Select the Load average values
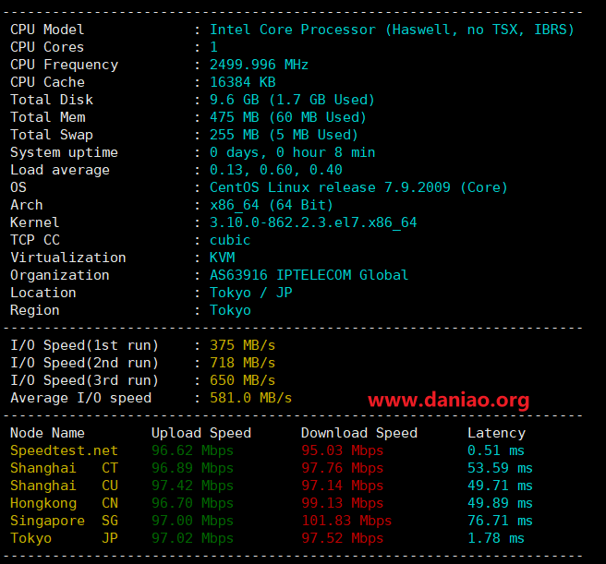Viewport: 606px width, 564px height. click(276, 170)
